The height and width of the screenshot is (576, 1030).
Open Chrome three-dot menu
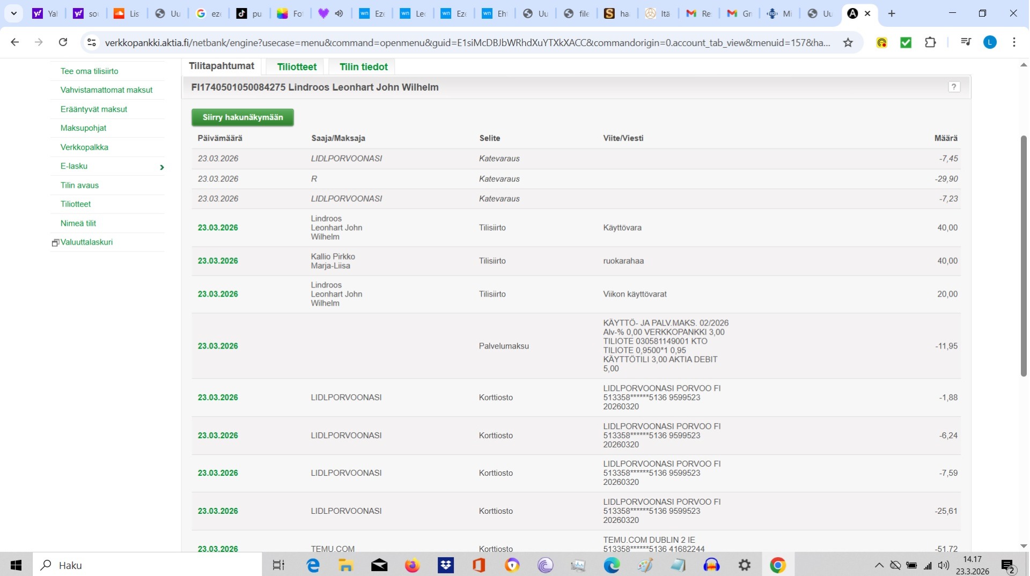point(1013,42)
